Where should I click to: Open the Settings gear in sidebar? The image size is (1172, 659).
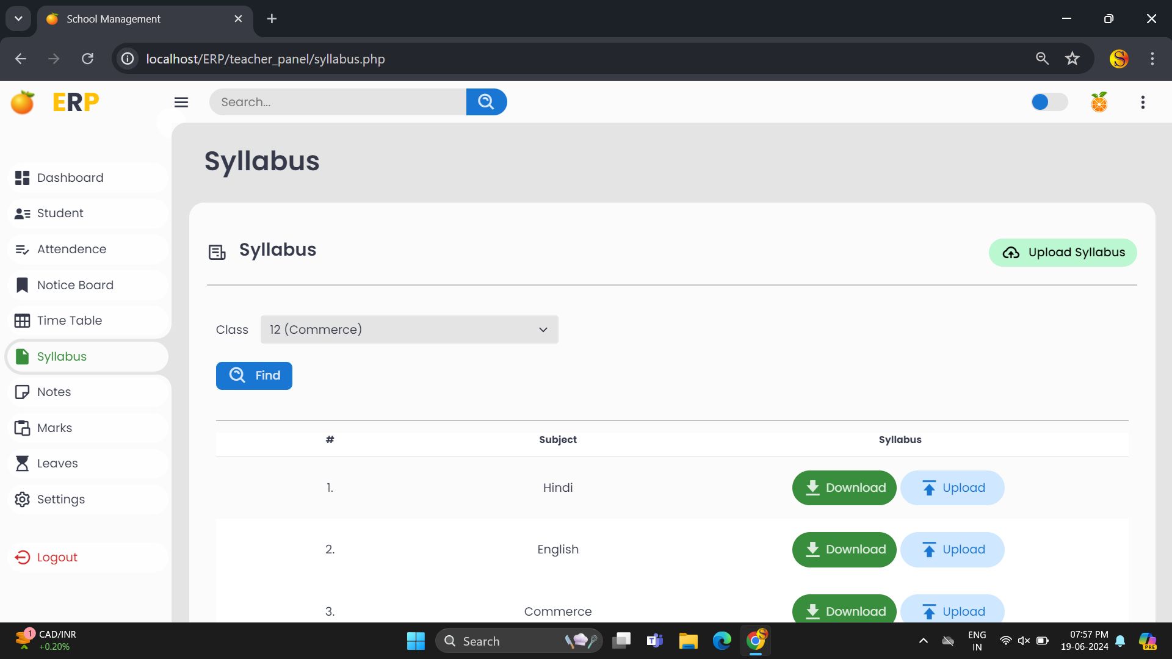tap(23, 499)
